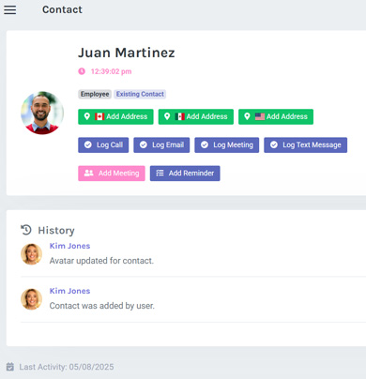
Task: Click the checkmark icon on Log Call
Action: pos(88,144)
